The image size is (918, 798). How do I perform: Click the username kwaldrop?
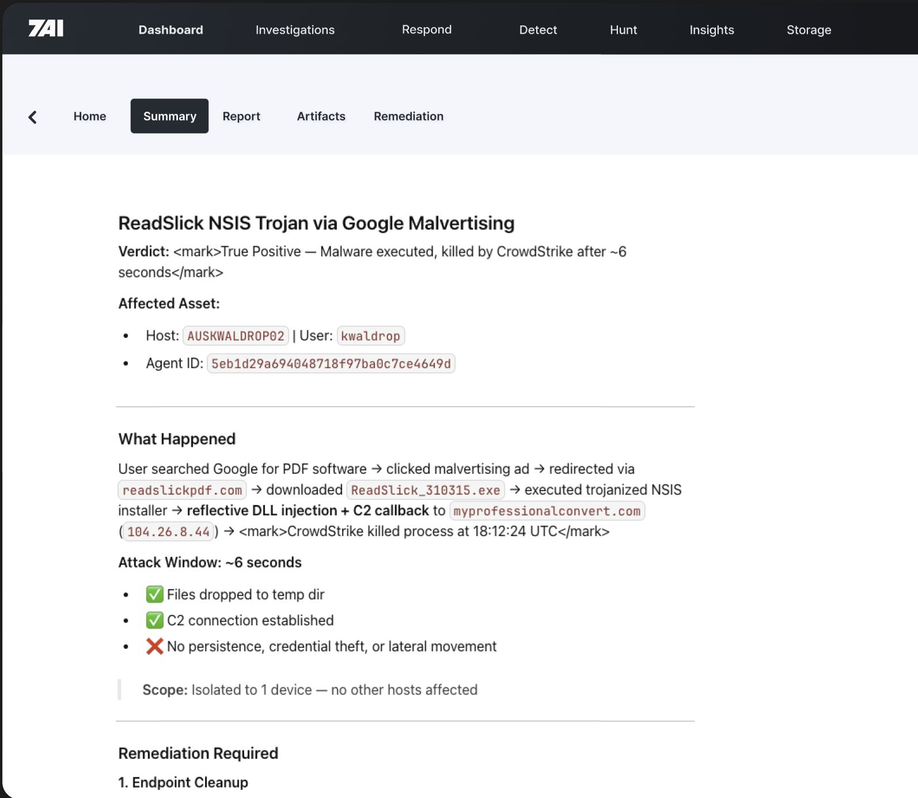coord(370,336)
